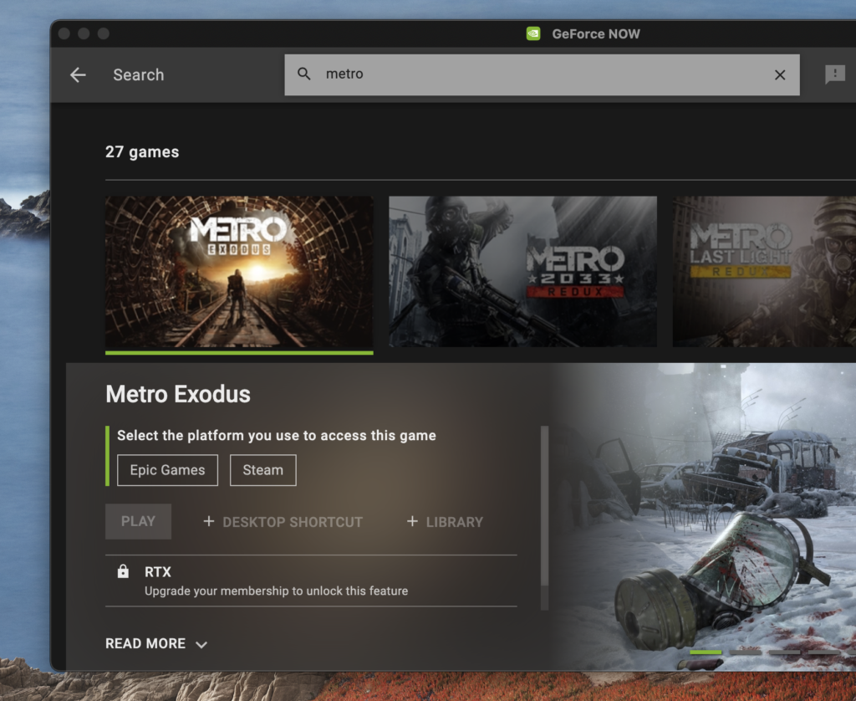
Task: Click the 'RTX' feature label
Action: point(158,572)
